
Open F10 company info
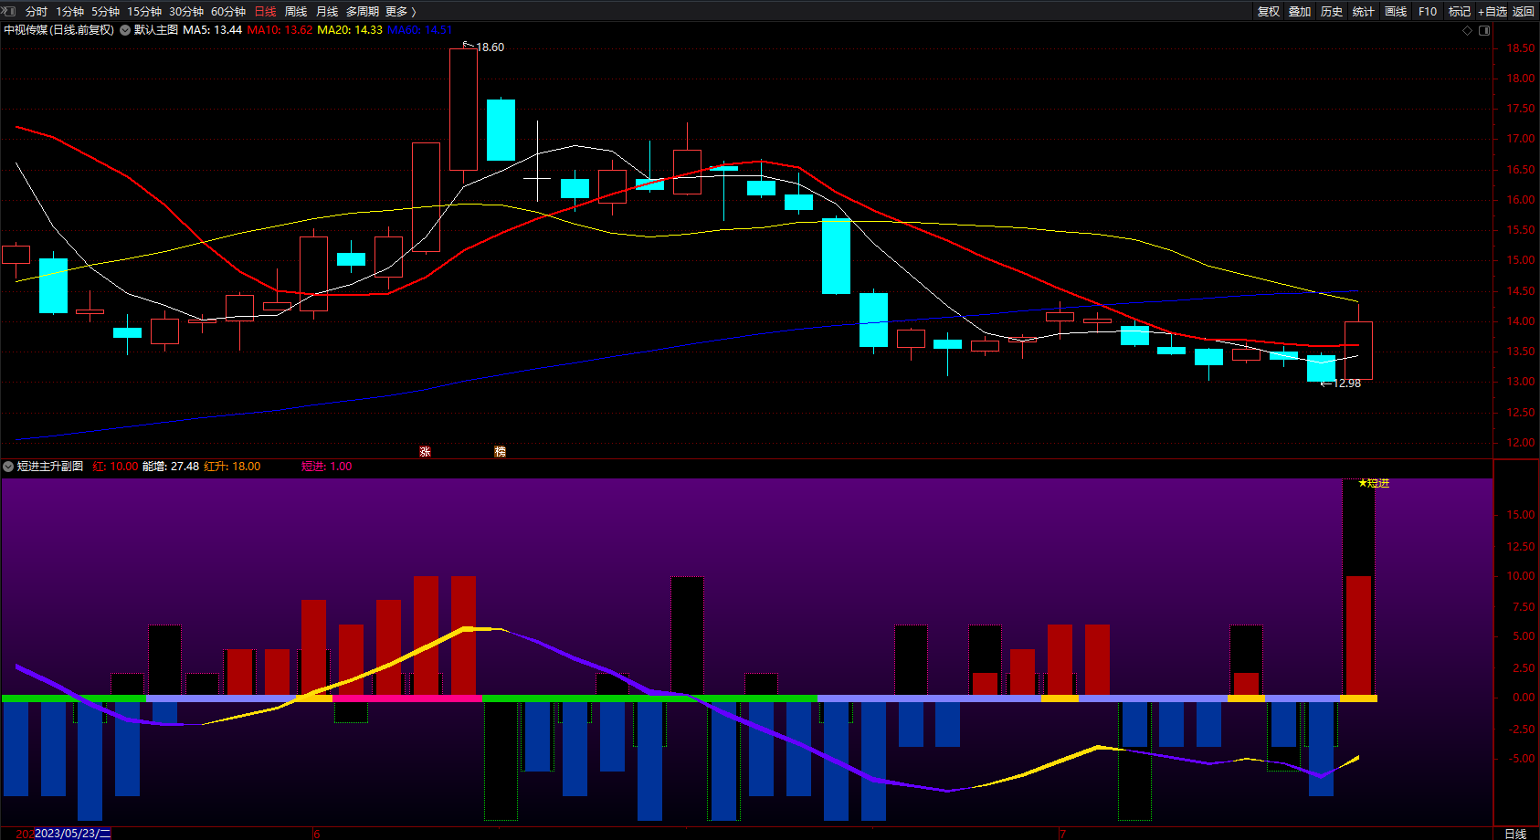pyautogui.click(x=1428, y=11)
